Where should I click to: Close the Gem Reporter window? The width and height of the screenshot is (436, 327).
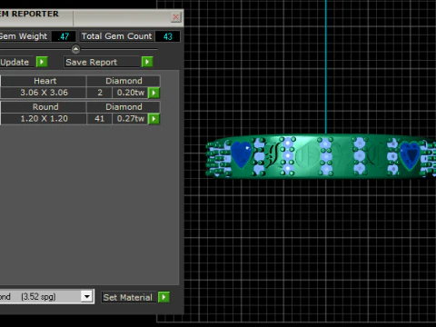tap(175, 17)
